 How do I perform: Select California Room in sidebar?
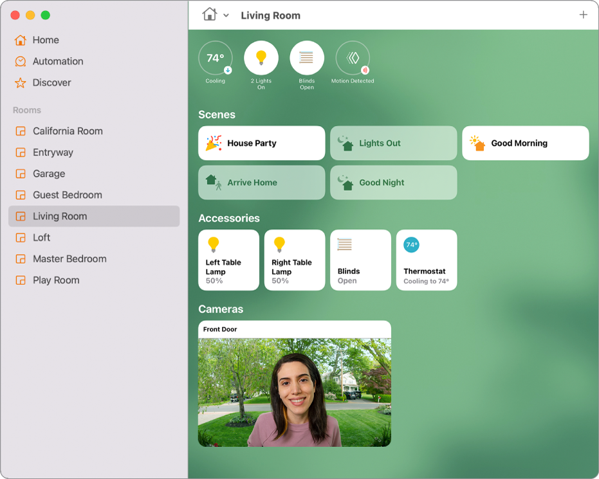(93, 131)
